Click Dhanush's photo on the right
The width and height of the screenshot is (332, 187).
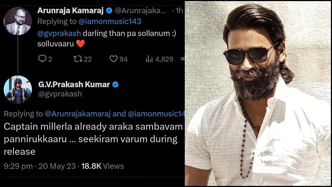click(257, 94)
